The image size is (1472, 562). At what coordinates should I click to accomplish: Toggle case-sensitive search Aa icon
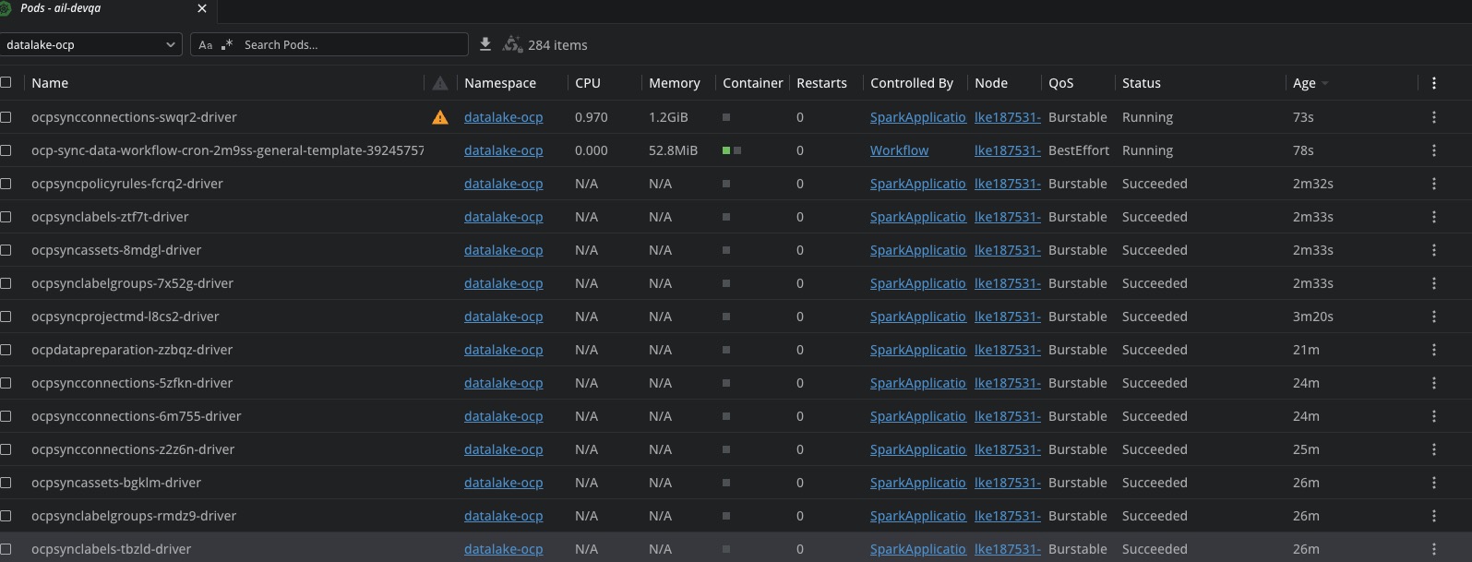click(206, 44)
